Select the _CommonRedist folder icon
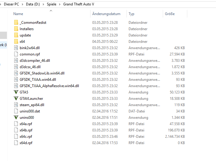The height and width of the screenshot is (161, 216). (x=16, y=22)
